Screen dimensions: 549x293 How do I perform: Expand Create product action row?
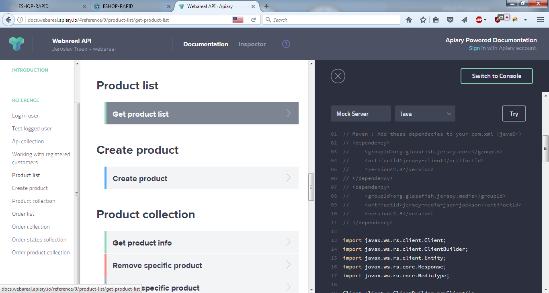(x=201, y=178)
